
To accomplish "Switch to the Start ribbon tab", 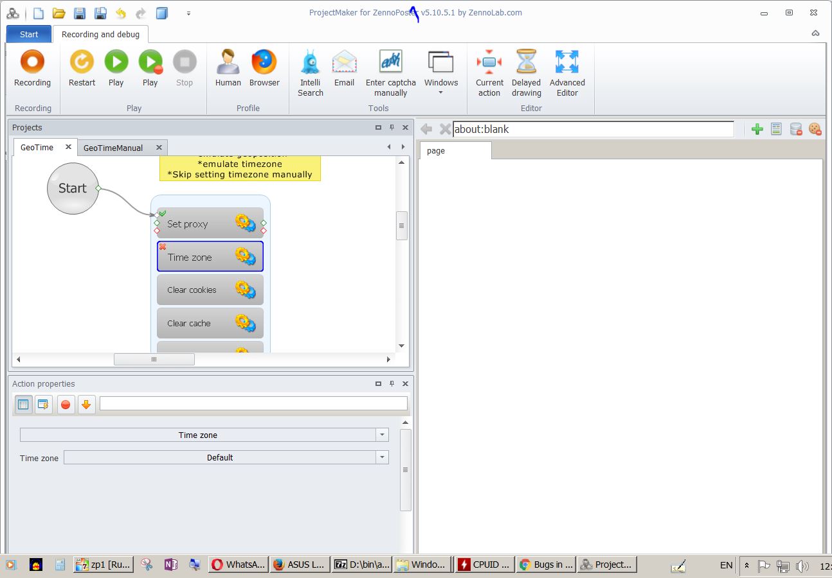I will pos(29,35).
